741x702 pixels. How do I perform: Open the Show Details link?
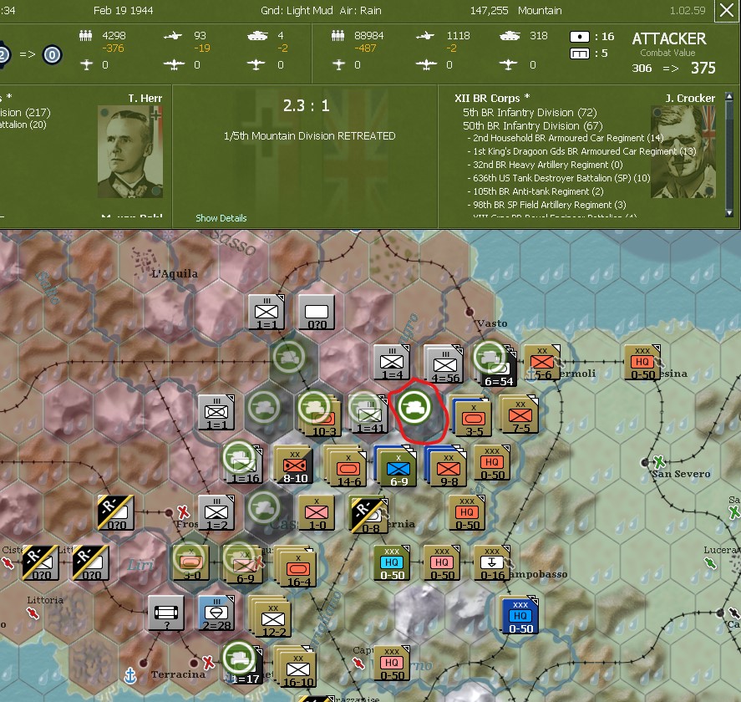click(x=221, y=218)
